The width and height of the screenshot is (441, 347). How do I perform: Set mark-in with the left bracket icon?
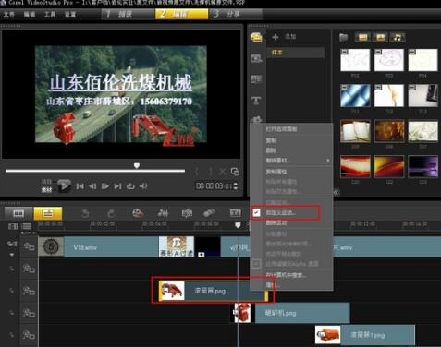click(197, 172)
